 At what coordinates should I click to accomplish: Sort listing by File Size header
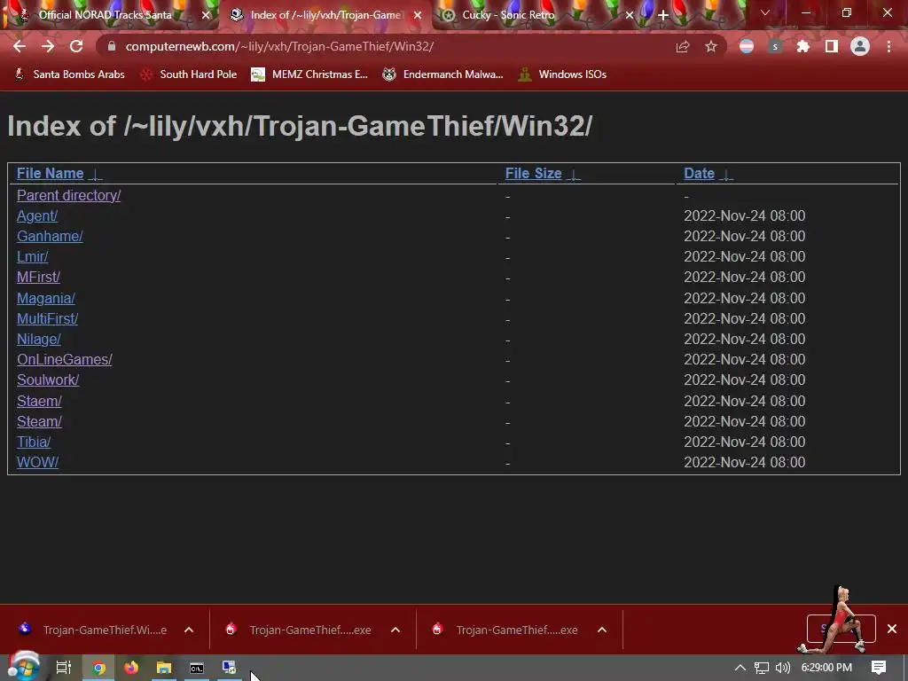click(533, 173)
